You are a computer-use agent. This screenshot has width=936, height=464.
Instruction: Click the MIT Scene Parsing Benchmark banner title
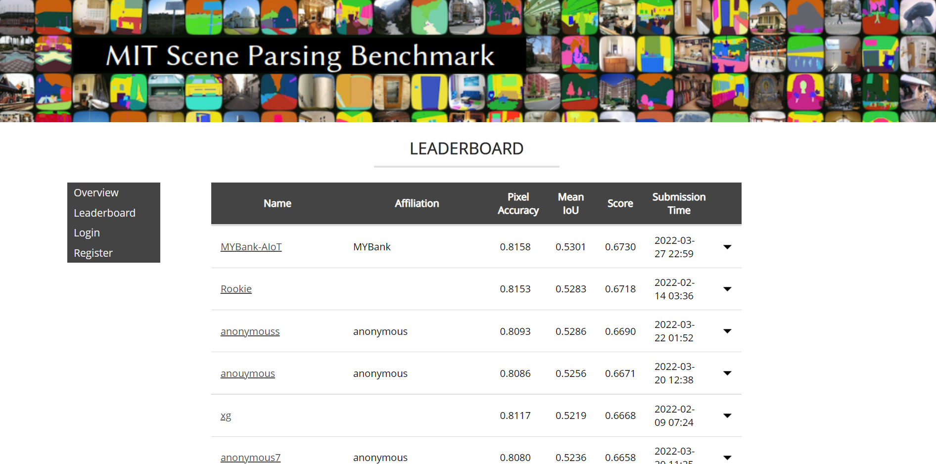coord(300,55)
